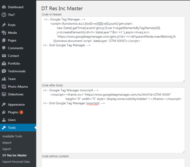Click the Comments speech bubble icon
The height and width of the screenshot is (167, 190).
(4, 48)
